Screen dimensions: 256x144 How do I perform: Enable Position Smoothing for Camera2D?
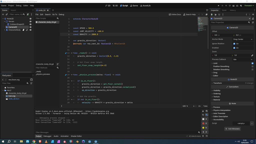pos(253,66)
